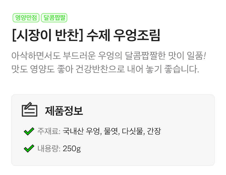Click the green checkmark beside 주재료
The height and width of the screenshot is (175, 226).
point(29,131)
